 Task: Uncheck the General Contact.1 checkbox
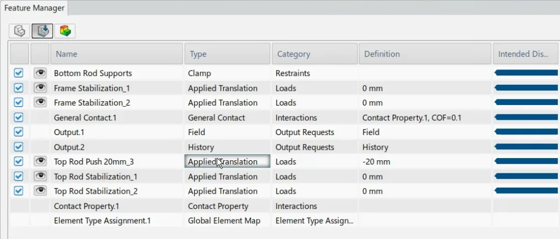(19, 117)
